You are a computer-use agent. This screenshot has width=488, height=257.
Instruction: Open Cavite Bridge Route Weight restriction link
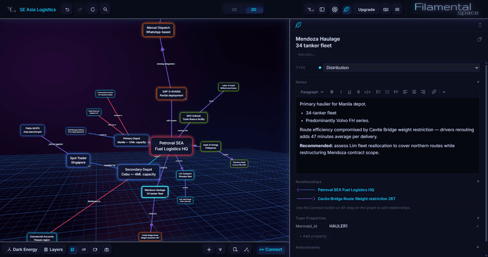356,199
